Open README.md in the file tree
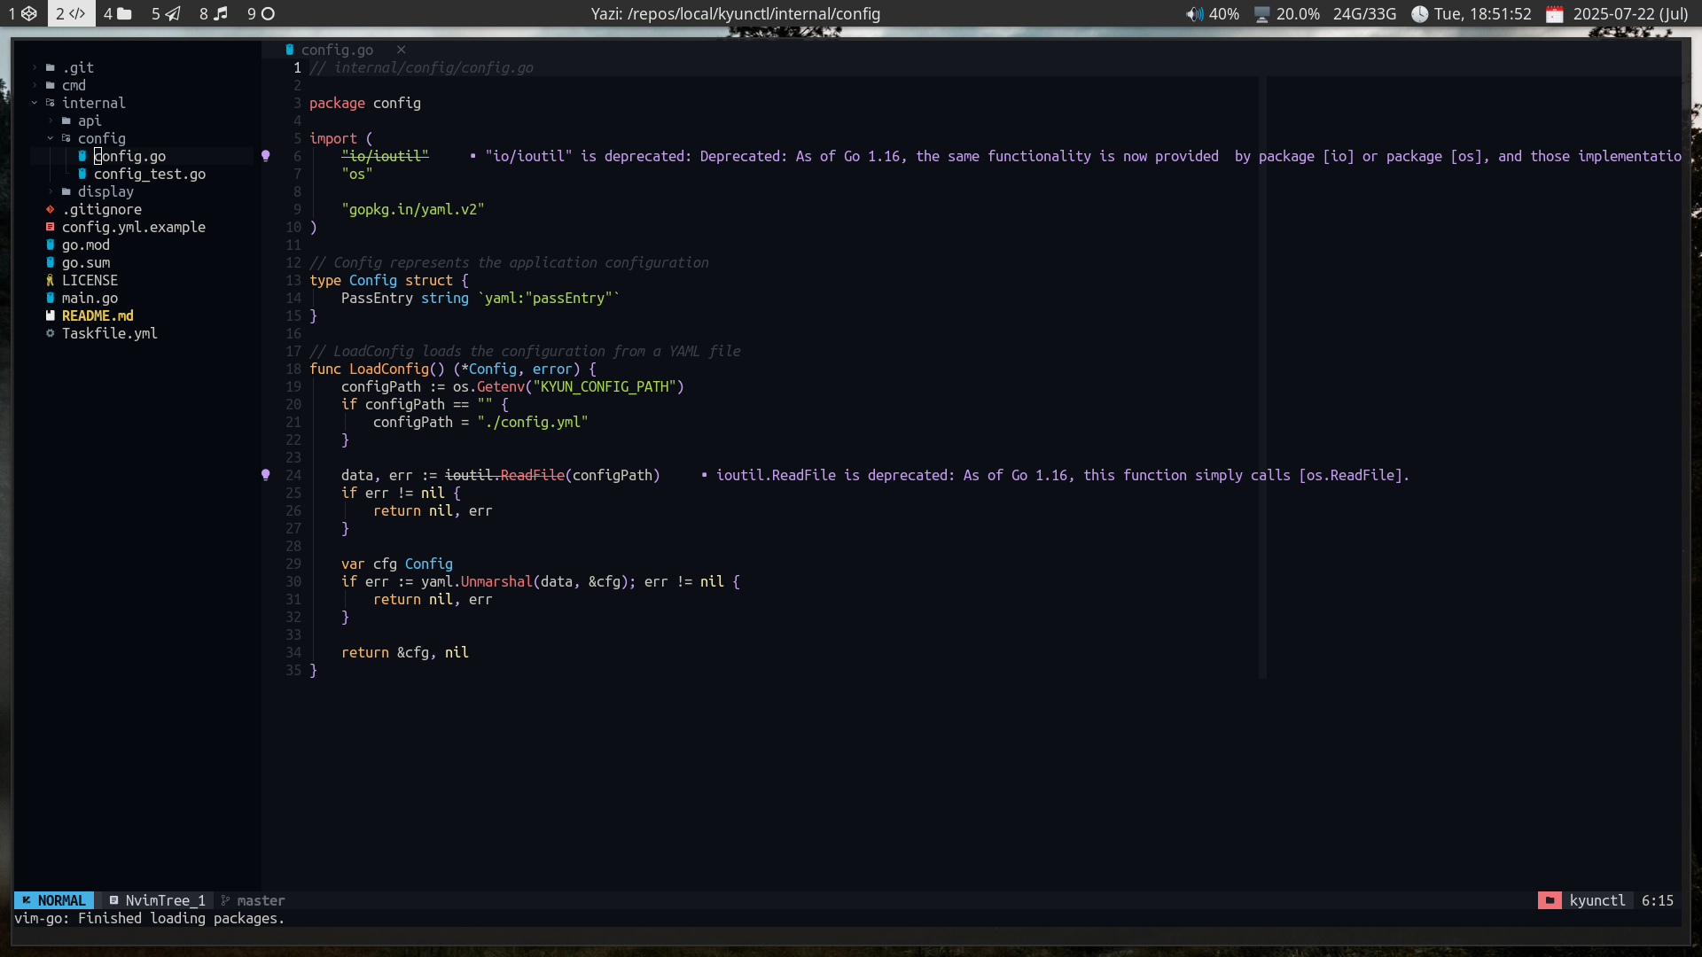The image size is (1702, 957). 98,316
